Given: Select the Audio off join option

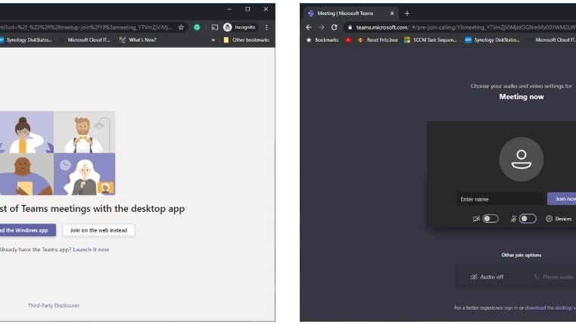Looking at the screenshot, I should pos(487,276).
